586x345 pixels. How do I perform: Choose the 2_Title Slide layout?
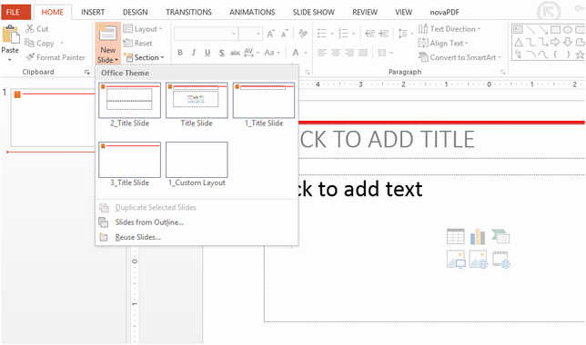130,104
